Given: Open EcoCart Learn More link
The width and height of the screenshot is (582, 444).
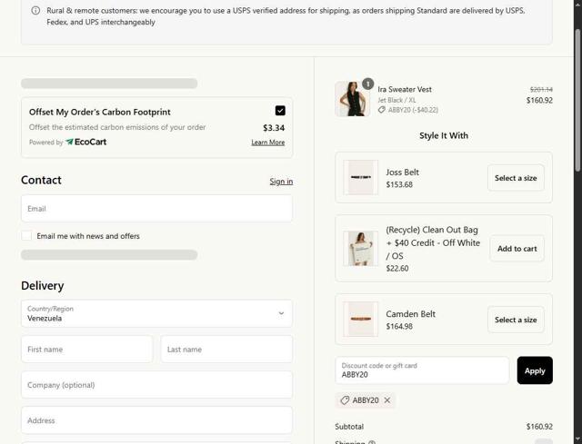Looking at the screenshot, I should coord(268,143).
